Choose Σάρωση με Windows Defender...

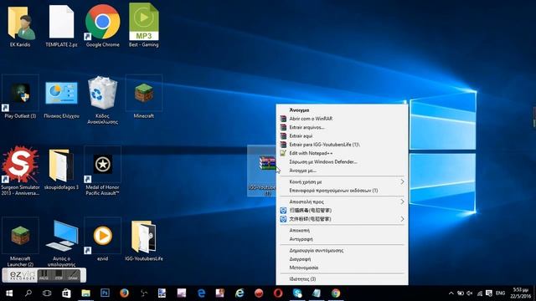[x=342, y=161]
